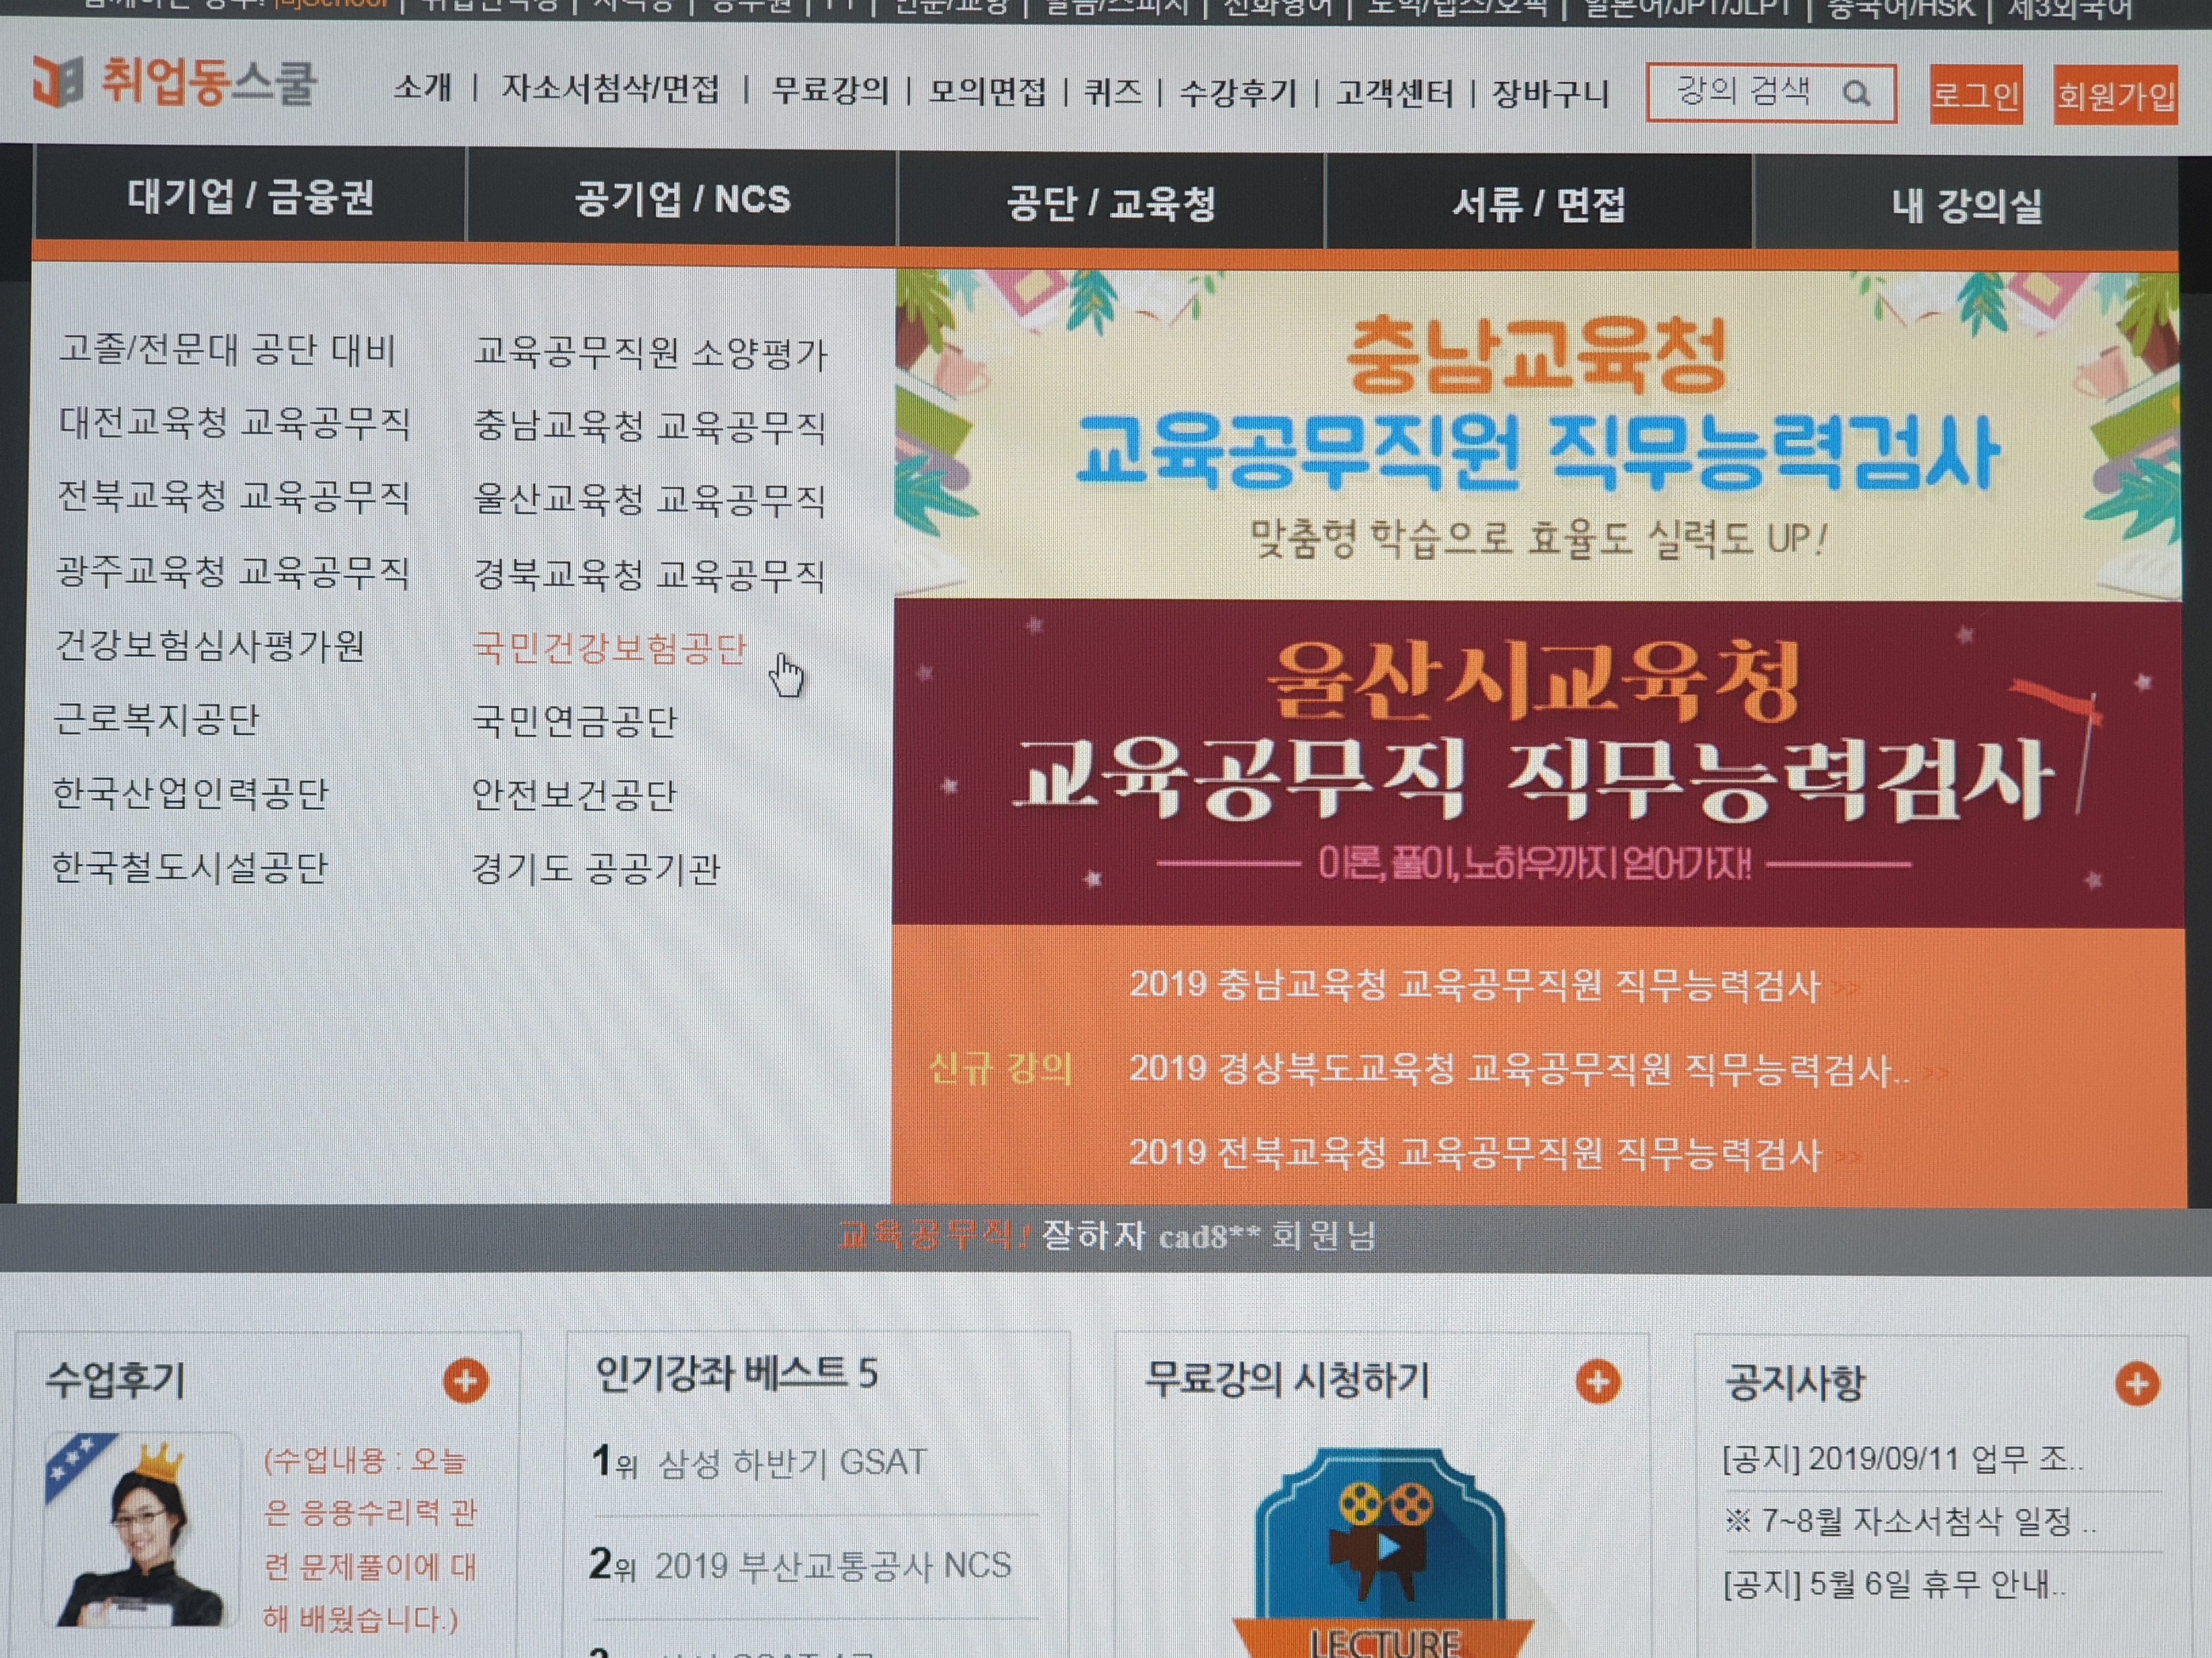Click the search magnifier icon
The height and width of the screenshot is (1658, 2212).
click(1856, 94)
